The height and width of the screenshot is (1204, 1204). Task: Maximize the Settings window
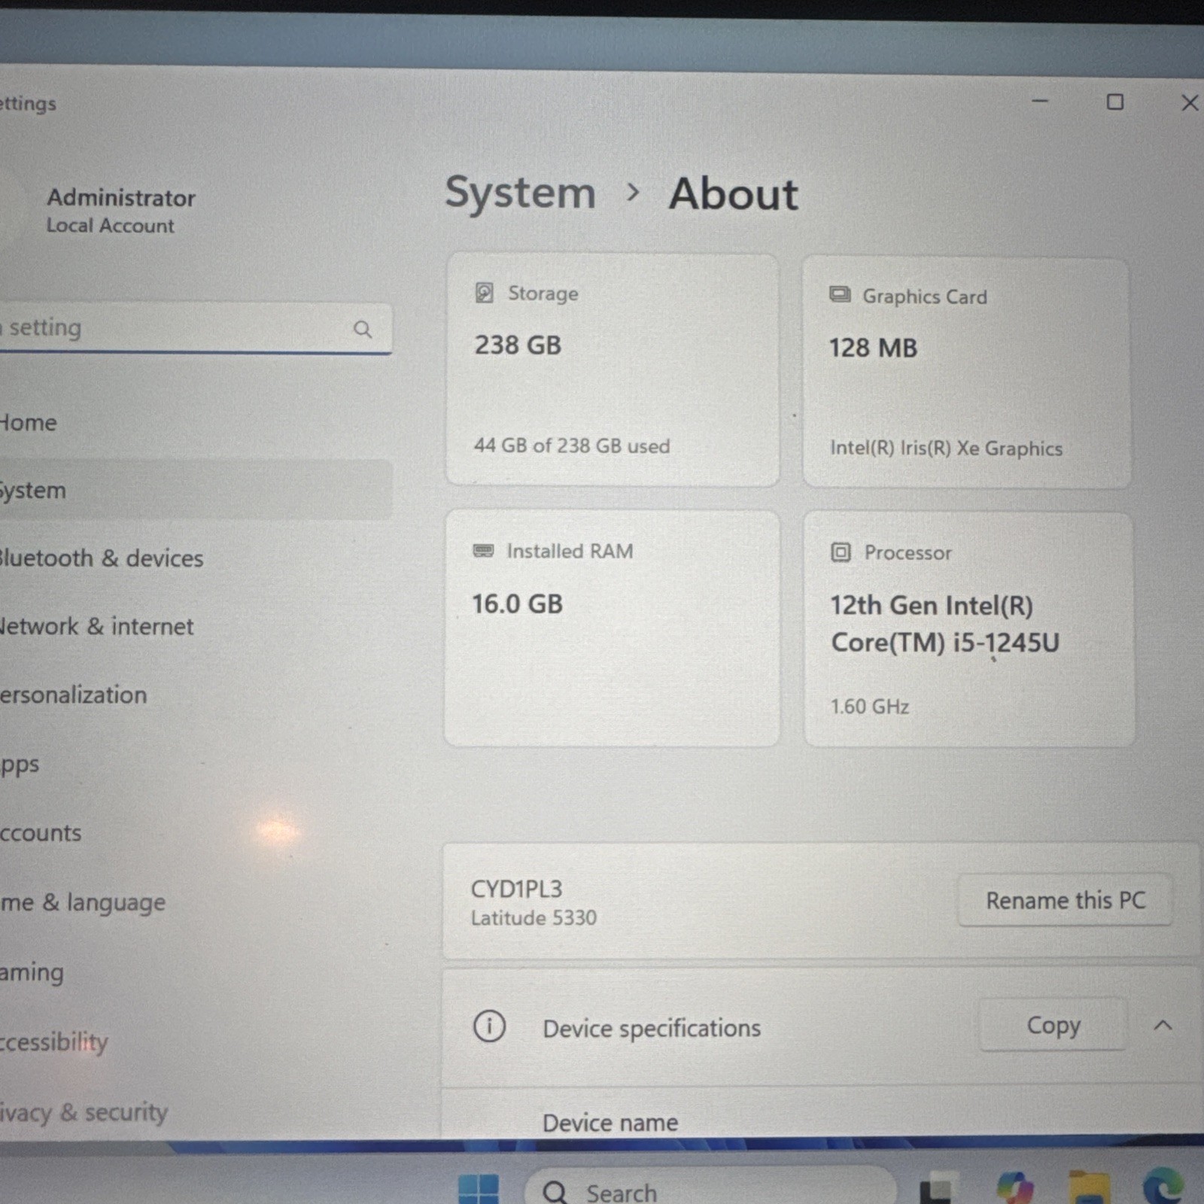tap(1115, 102)
